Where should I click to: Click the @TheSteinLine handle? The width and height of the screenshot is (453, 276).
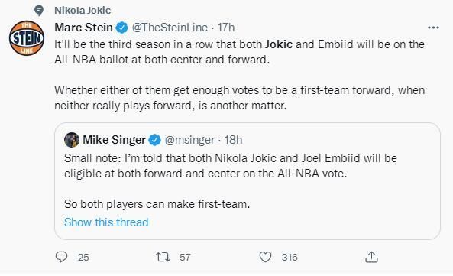point(170,28)
